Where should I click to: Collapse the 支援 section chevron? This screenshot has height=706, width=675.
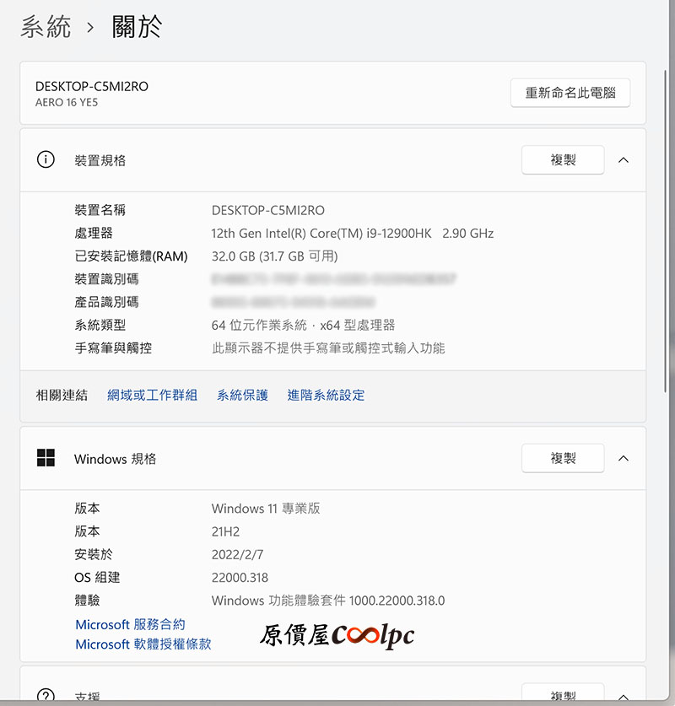point(624,697)
